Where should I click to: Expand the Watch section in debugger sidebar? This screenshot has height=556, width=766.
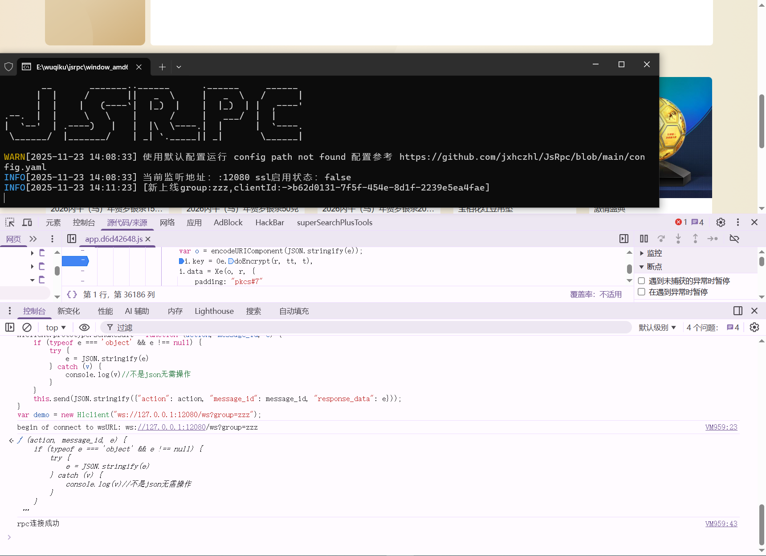642,253
